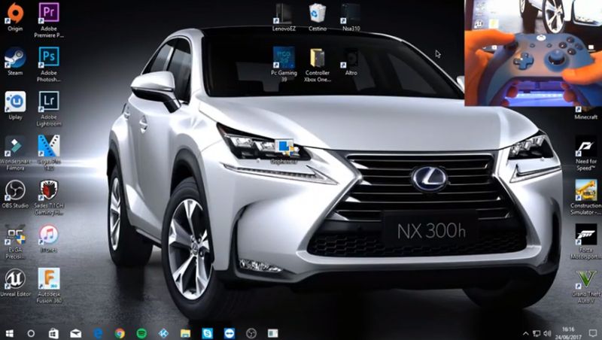Launch Adobe Premiere Pro from the desktop
The height and width of the screenshot is (340, 602).
(49, 20)
